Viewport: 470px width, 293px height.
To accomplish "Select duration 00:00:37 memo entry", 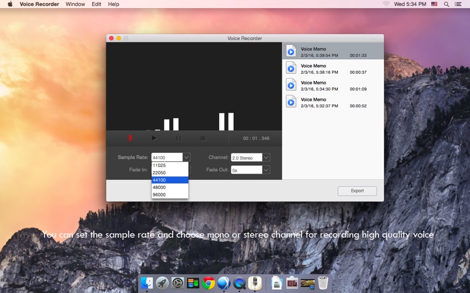I will [358, 72].
